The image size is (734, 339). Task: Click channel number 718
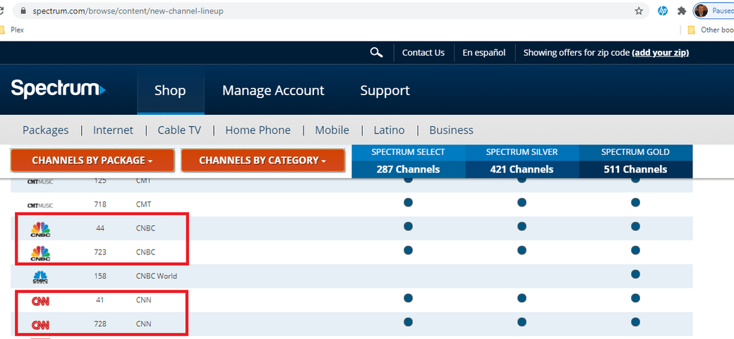(x=100, y=204)
